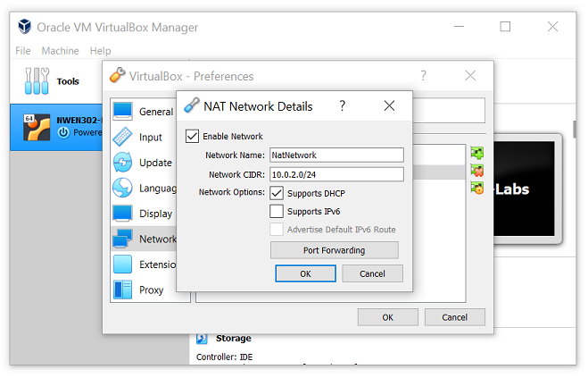Click the Controller: IDE text
The height and width of the screenshot is (378, 588).
(x=224, y=357)
